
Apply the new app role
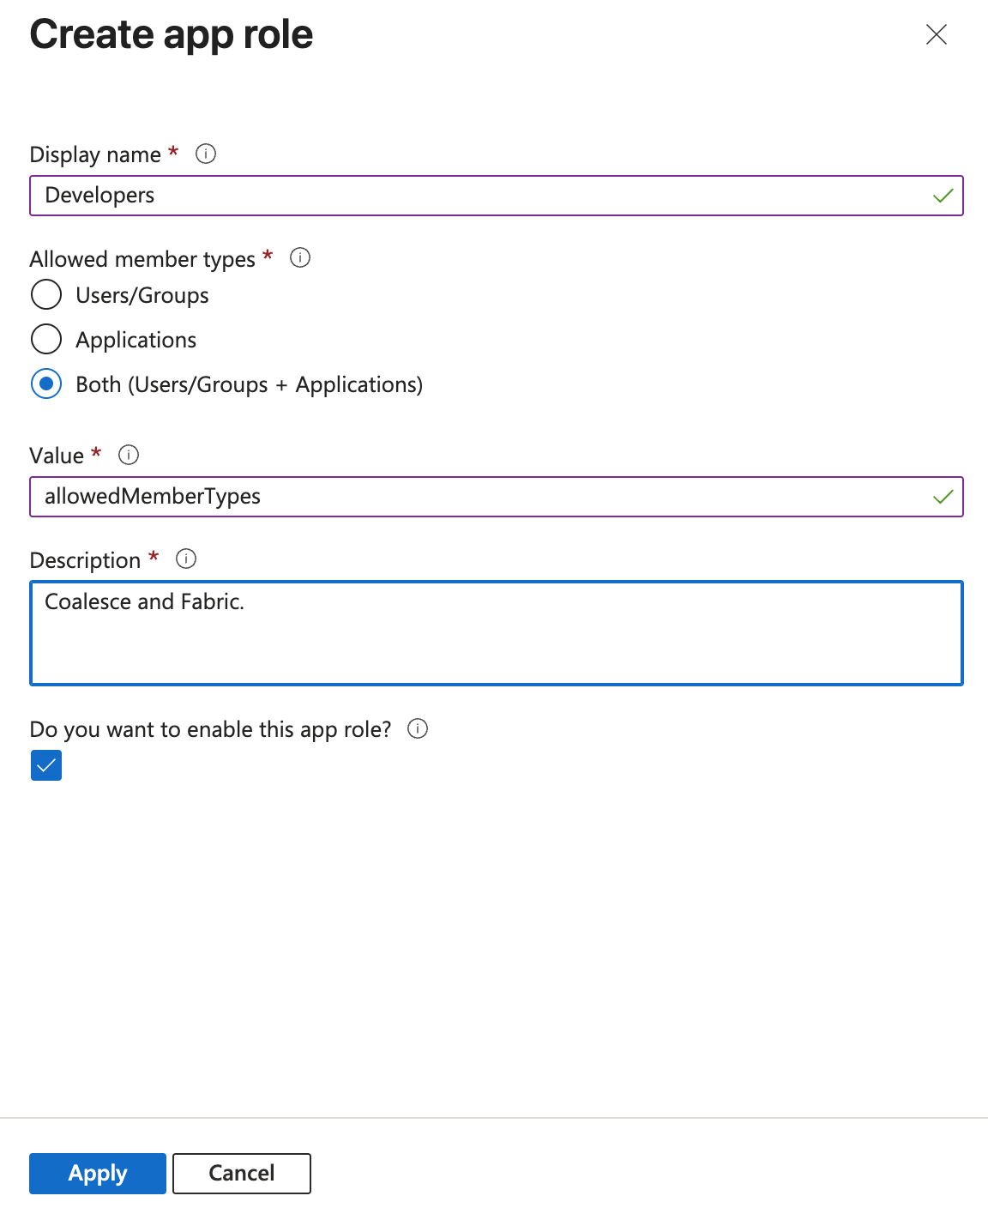click(x=98, y=1173)
